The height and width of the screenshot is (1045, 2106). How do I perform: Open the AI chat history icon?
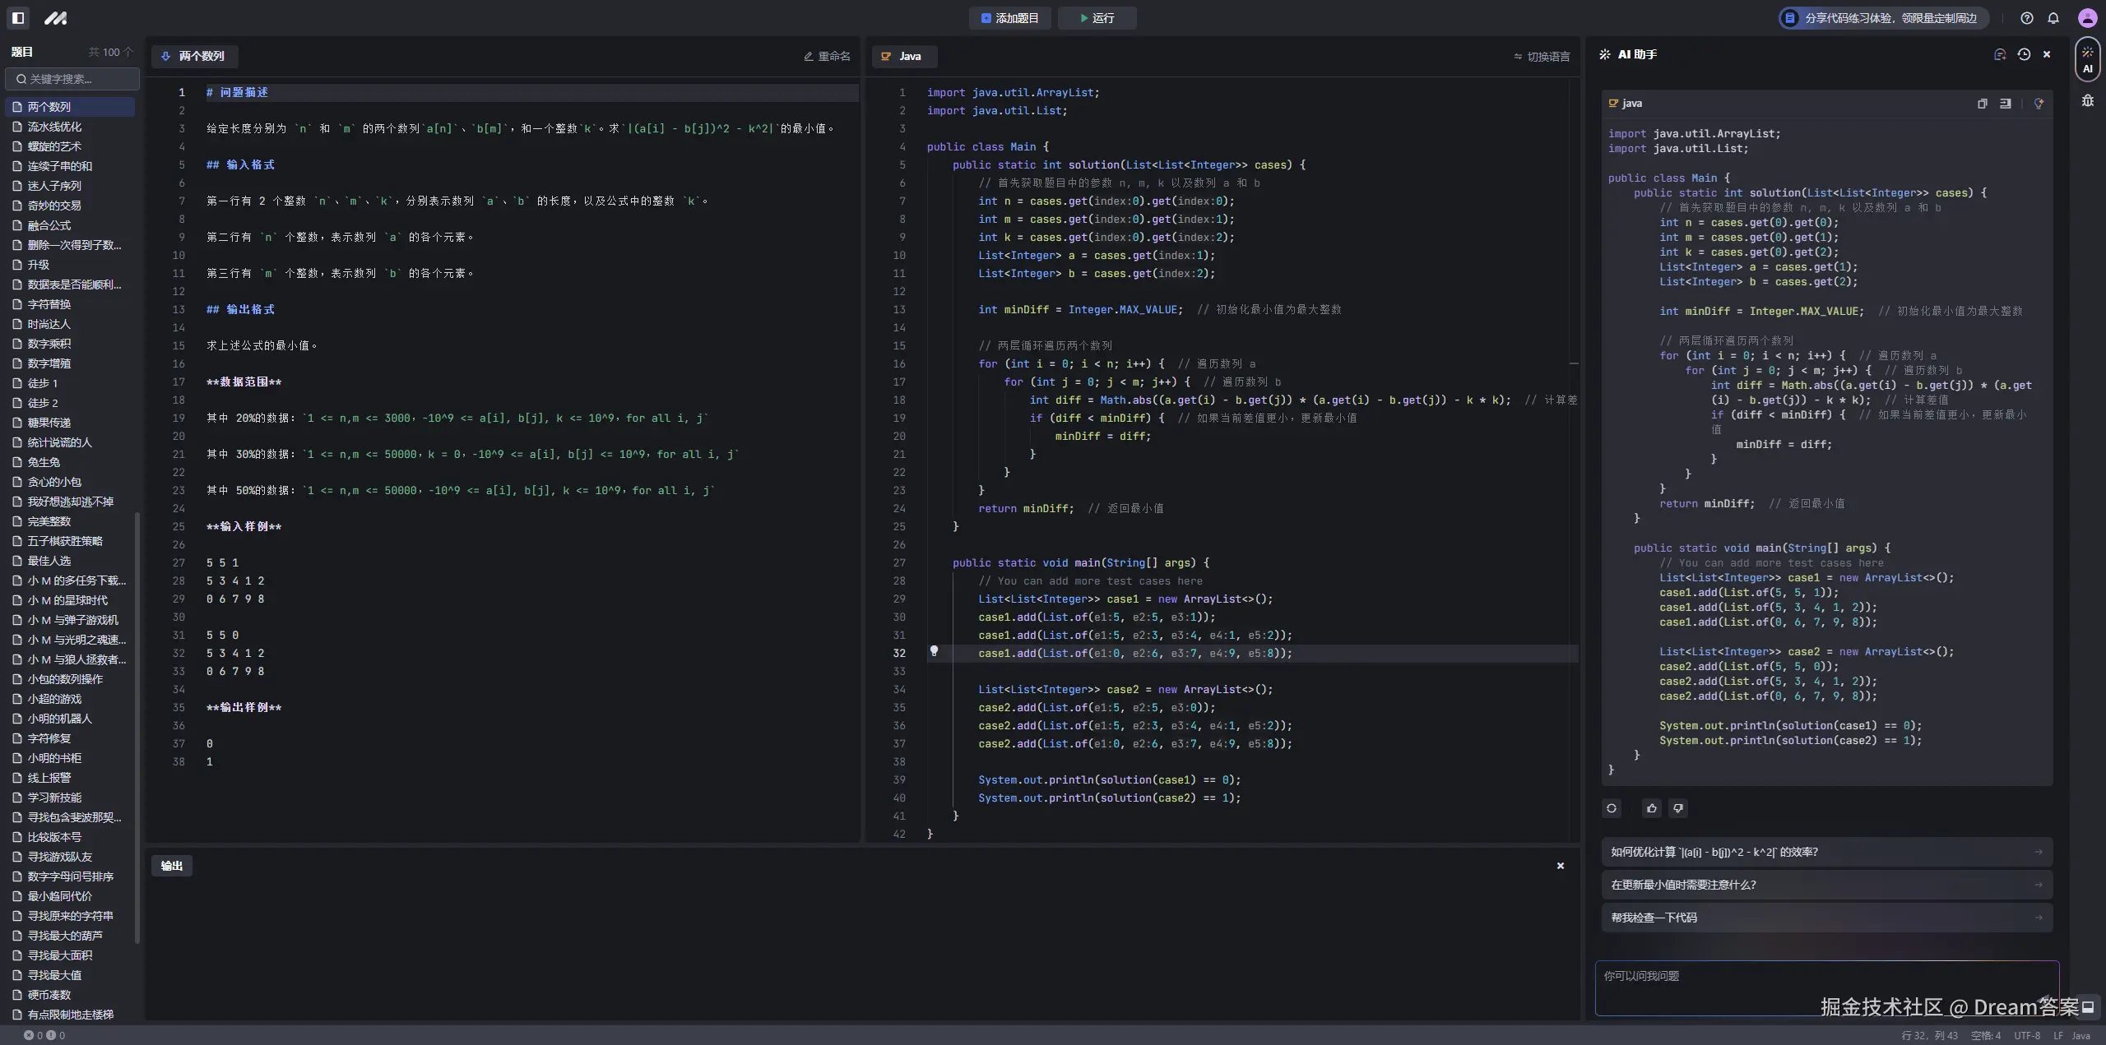(x=2024, y=54)
